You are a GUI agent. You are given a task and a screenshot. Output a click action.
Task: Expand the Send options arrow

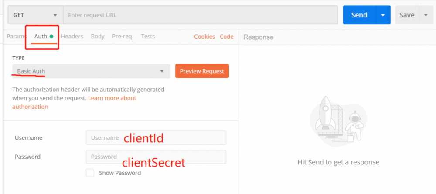tap(383, 15)
